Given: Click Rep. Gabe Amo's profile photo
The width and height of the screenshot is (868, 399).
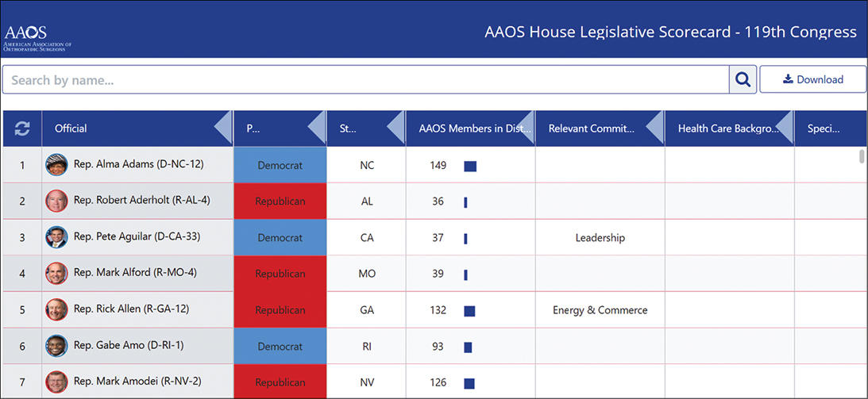Looking at the screenshot, I should tap(56, 346).
